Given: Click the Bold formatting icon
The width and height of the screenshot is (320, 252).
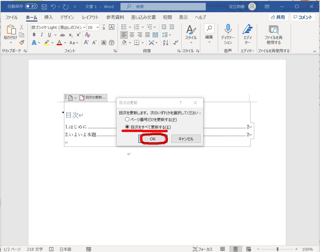Looking at the screenshot, I should (34, 35).
